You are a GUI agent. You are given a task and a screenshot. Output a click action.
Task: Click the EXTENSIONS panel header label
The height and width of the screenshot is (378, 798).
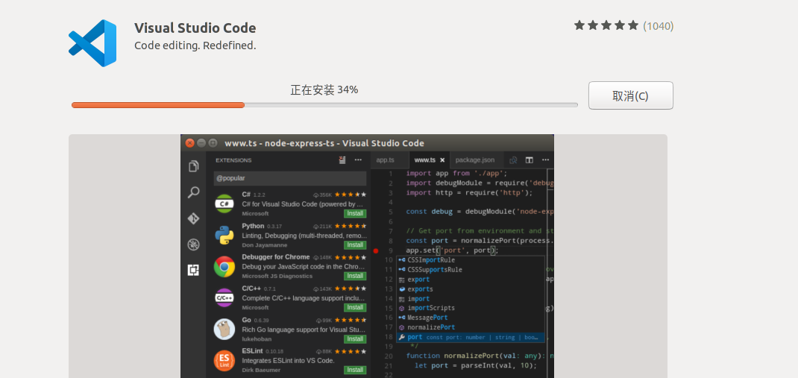click(x=233, y=160)
